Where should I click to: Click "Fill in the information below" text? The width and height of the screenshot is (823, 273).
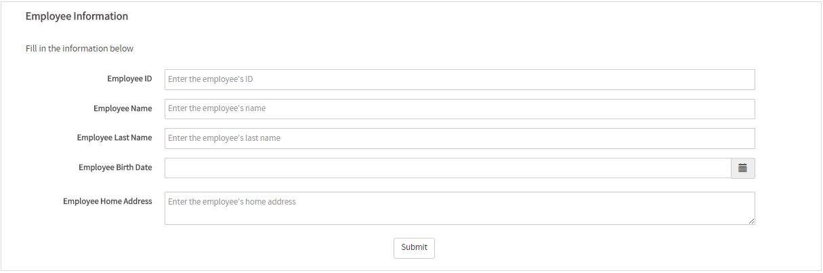[79, 49]
